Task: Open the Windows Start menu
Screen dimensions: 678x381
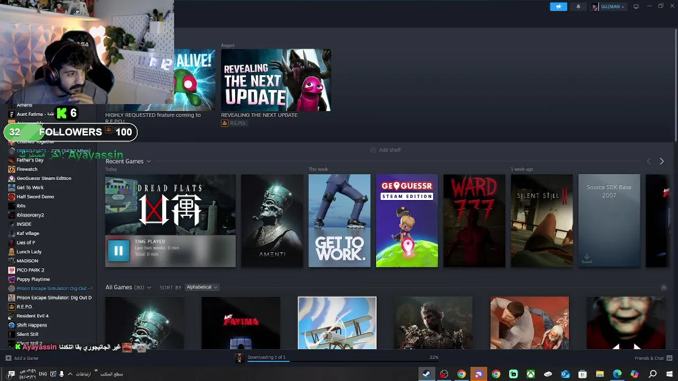Action: tap(670, 374)
